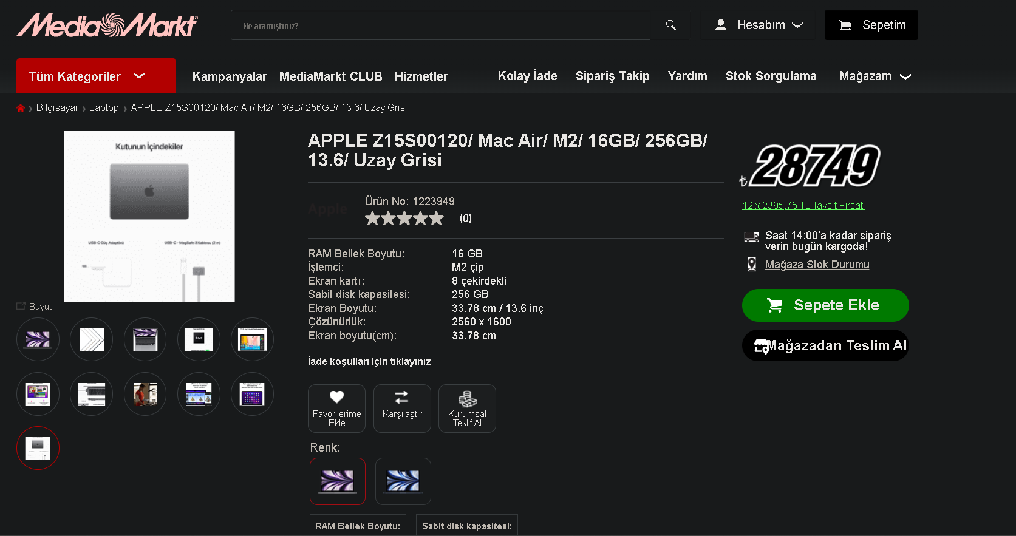Click İade koşulları için tıklayınız link
The image size is (1016, 536).
(x=369, y=361)
